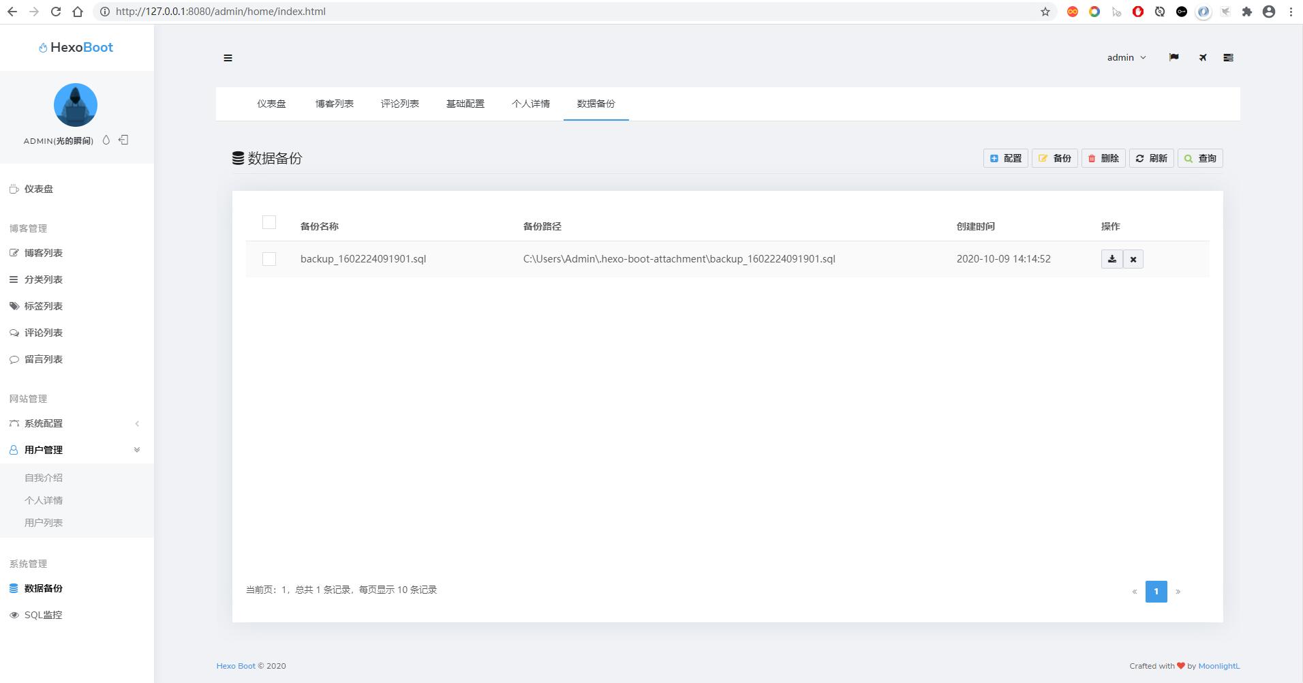Click the red Opera-style extension icon
This screenshot has height=683, width=1303.
(1138, 12)
